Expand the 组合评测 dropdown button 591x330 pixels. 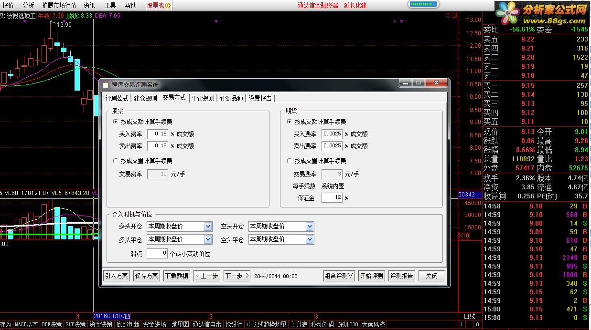point(339,276)
